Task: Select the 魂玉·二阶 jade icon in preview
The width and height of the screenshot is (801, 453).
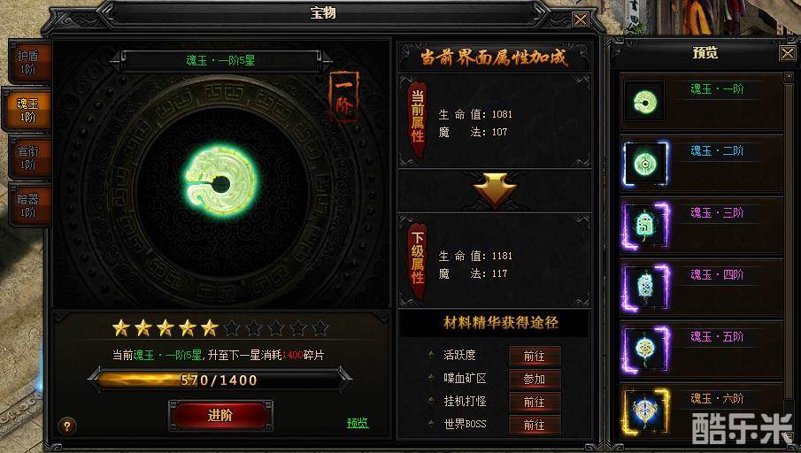Action: point(645,164)
